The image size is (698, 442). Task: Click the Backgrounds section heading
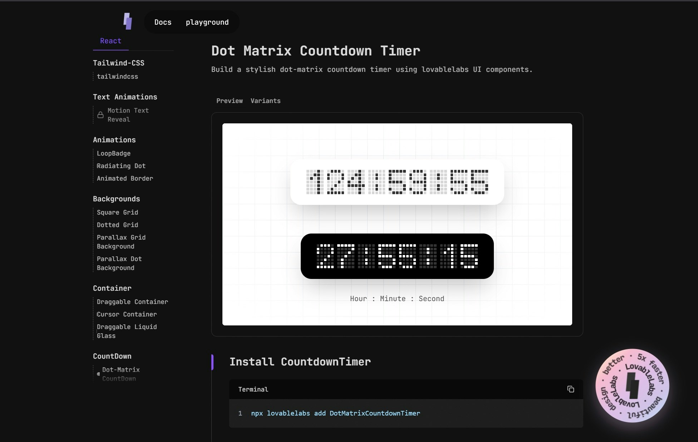pos(117,199)
